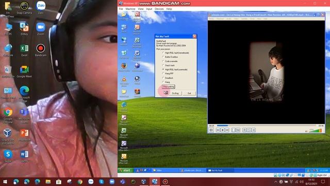
Task: Open VirtualBox Input menu
Action: (149, 9)
